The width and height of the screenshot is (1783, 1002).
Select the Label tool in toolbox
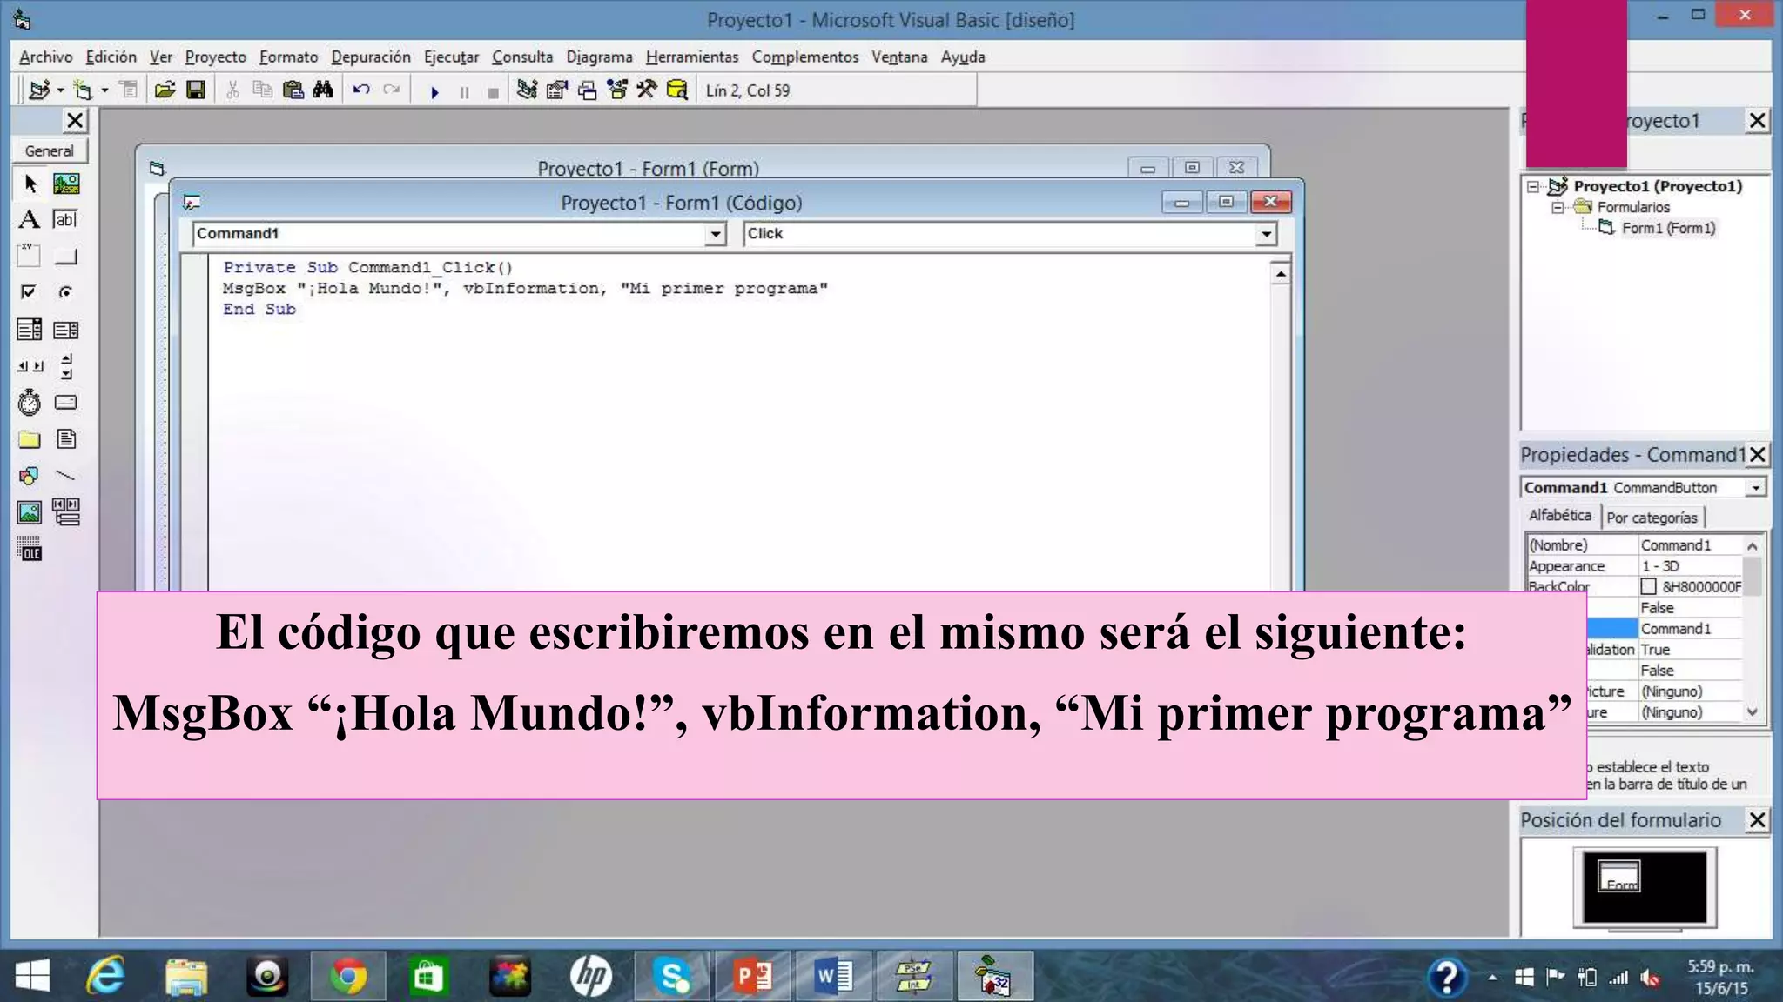click(x=30, y=219)
